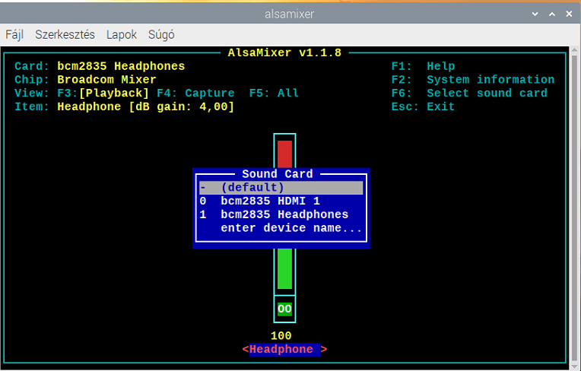Click the Chip name Broadcom Mixer

(106, 80)
